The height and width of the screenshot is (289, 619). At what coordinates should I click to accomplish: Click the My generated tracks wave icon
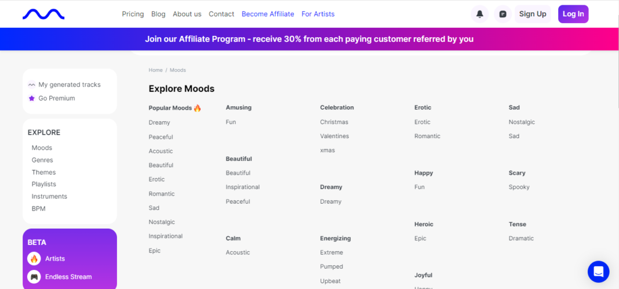click(x=32, y=85)
